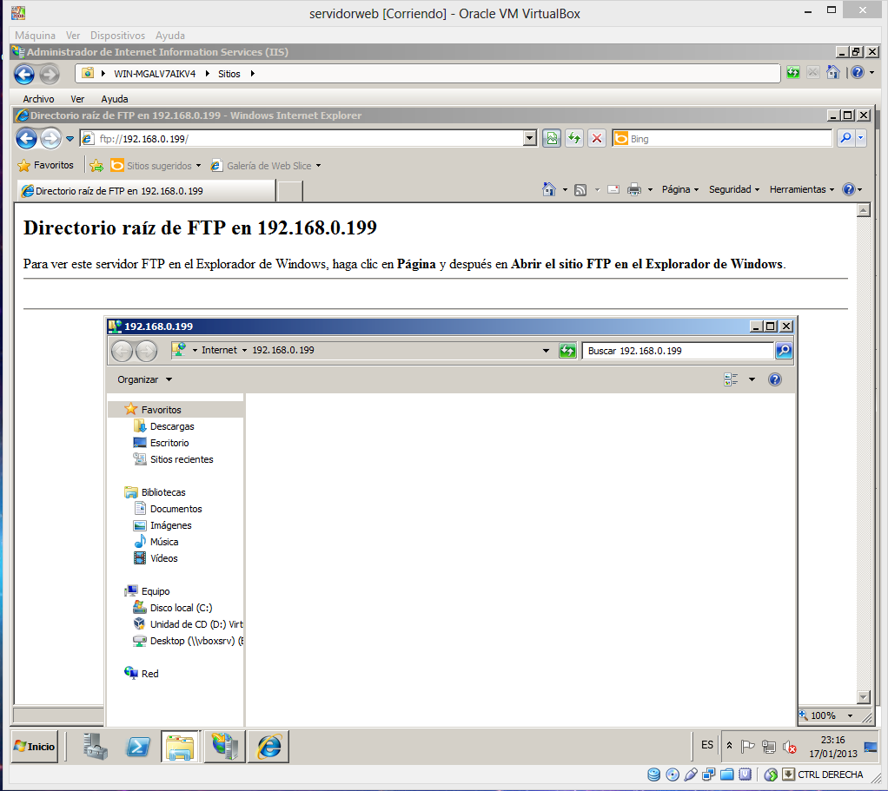Viewport: 888px width, 791px height.
Task: Expand Galería de Web Slice dropdown
Action: pyautogui.click(x=318, y=166)
